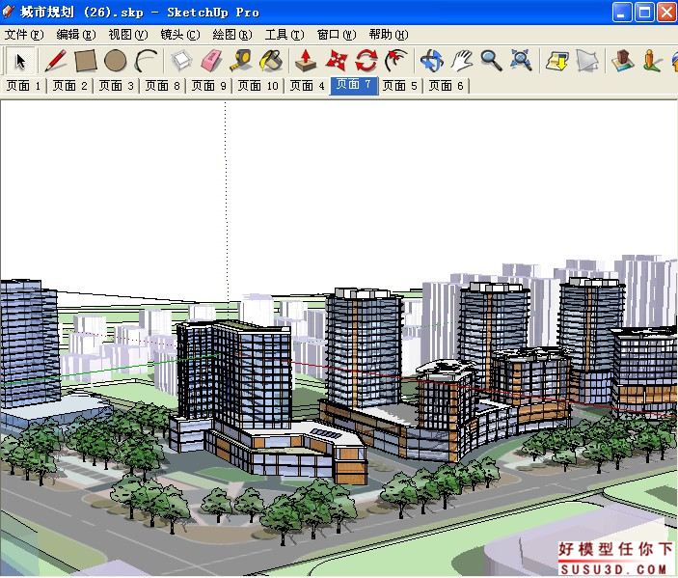Select the arrow Select tool
This screenshot has width=678, height=578.
(19, 61)
